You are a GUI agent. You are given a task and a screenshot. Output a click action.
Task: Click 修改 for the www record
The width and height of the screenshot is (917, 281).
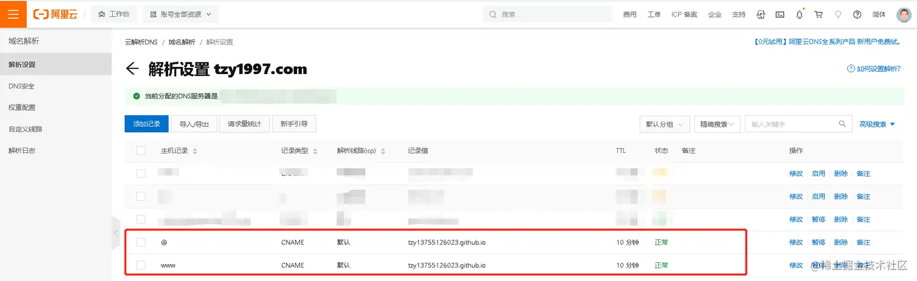796,265
